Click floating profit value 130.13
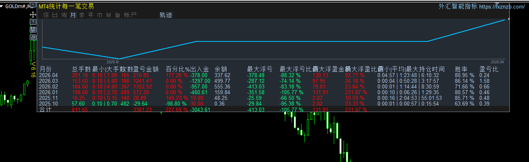Viewport: 529px width, 162px height. [x=320, y=75]
